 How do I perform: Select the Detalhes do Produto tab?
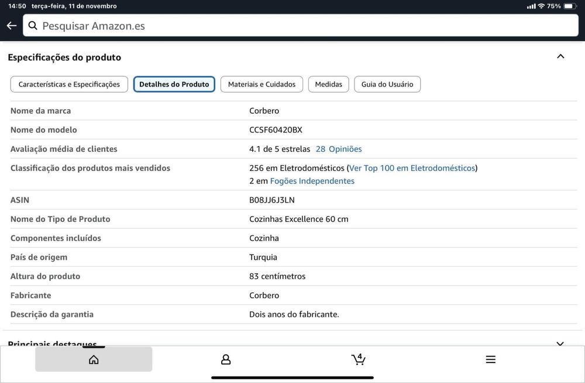click(174, 84)
